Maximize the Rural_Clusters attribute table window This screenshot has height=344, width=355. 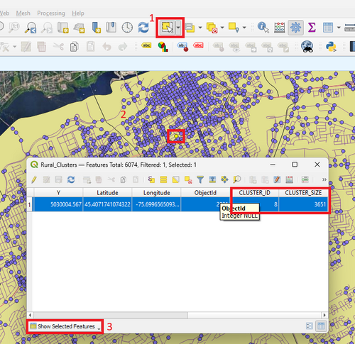(295, 165)
